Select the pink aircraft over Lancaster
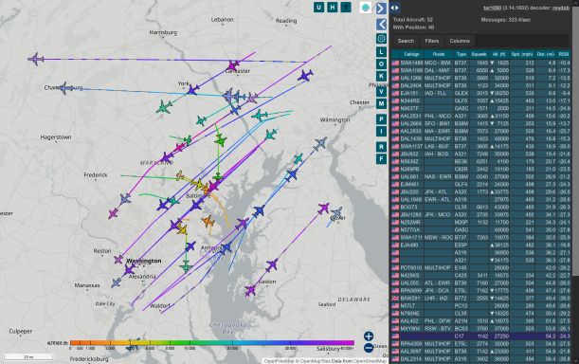The width and height of the screenshot is (579, 364). coord(233,65)
